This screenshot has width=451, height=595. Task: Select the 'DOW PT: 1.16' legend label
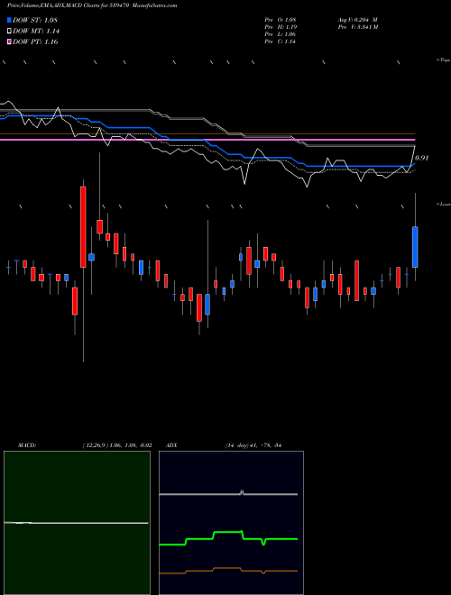35,41
